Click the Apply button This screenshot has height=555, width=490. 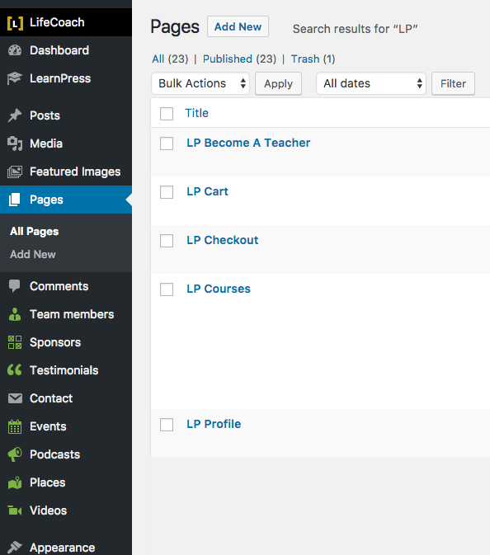pyautogui.click(x=278, y=83)
